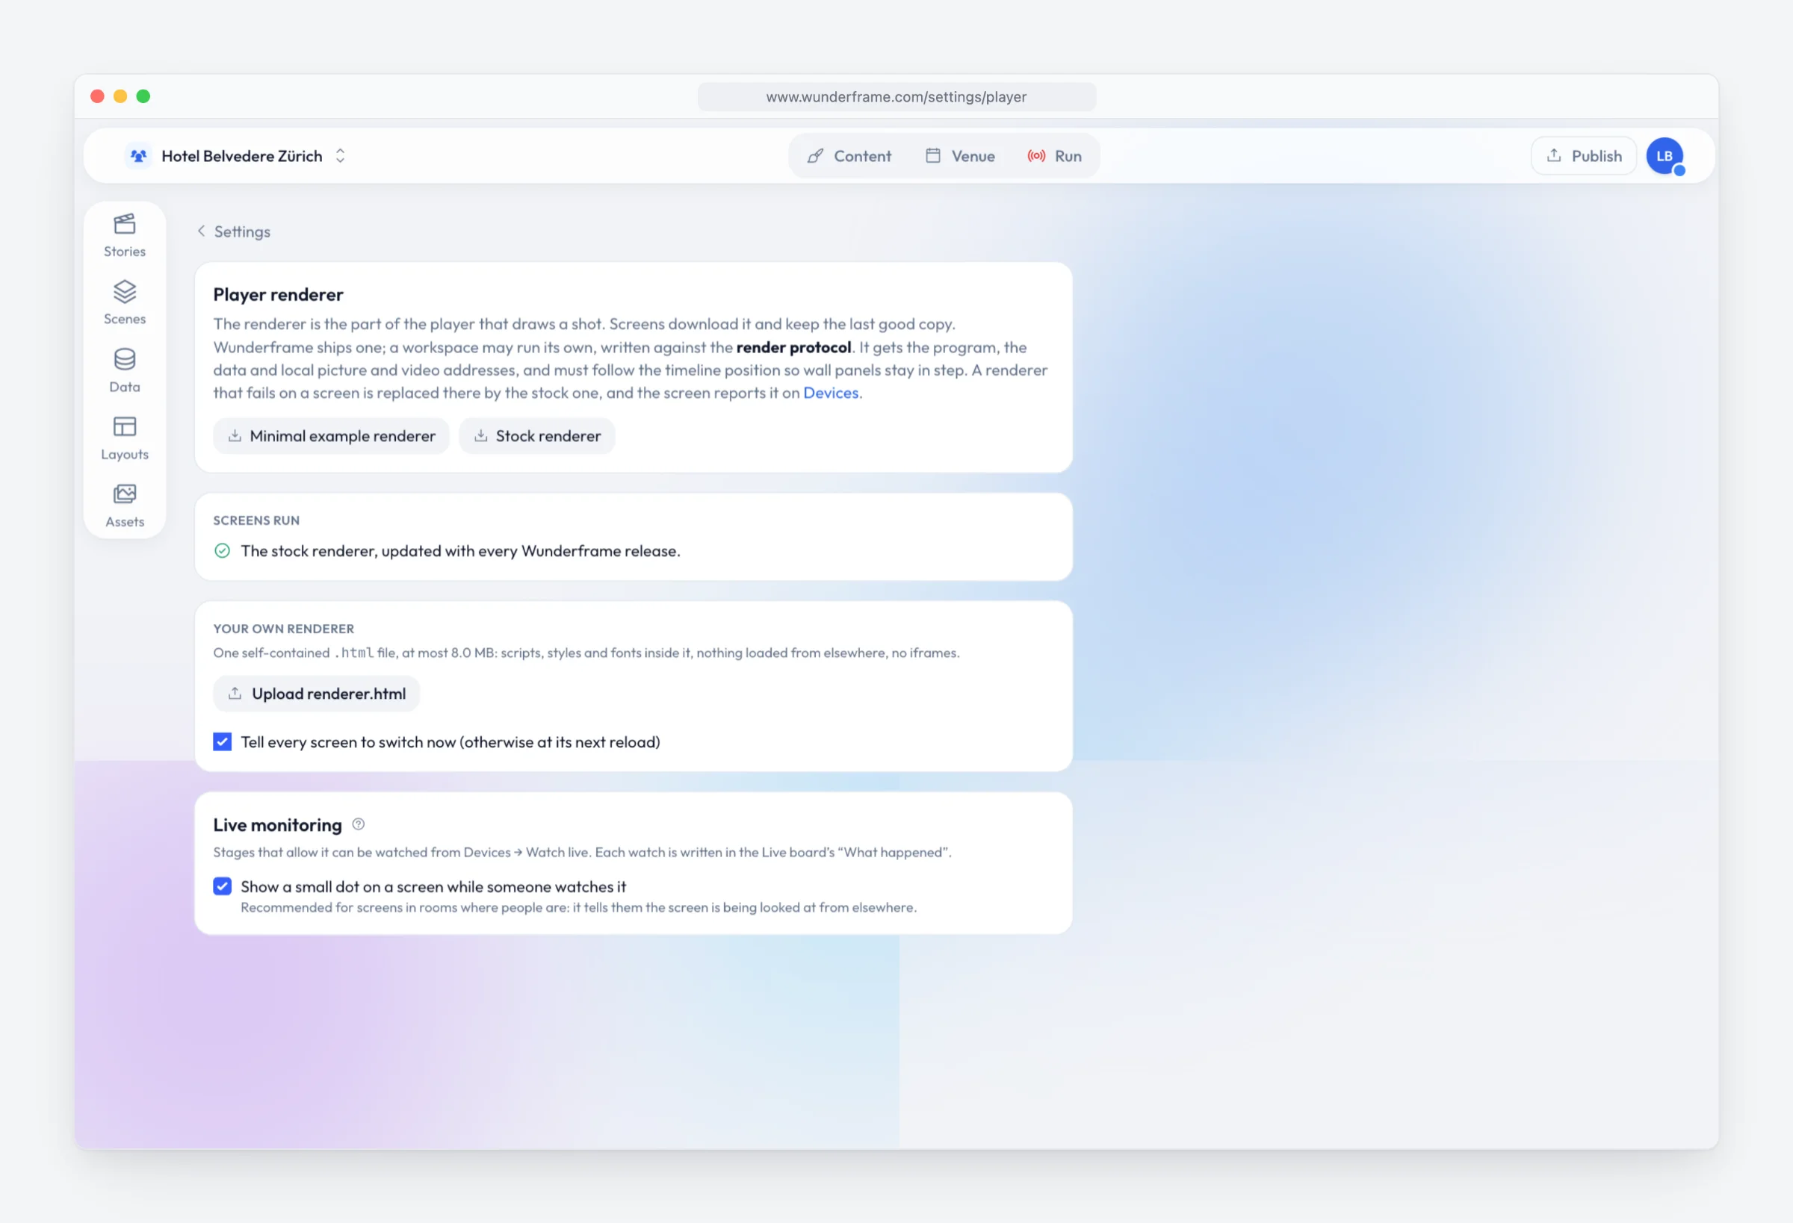Click the render protocol bold text

coord(794,348)
